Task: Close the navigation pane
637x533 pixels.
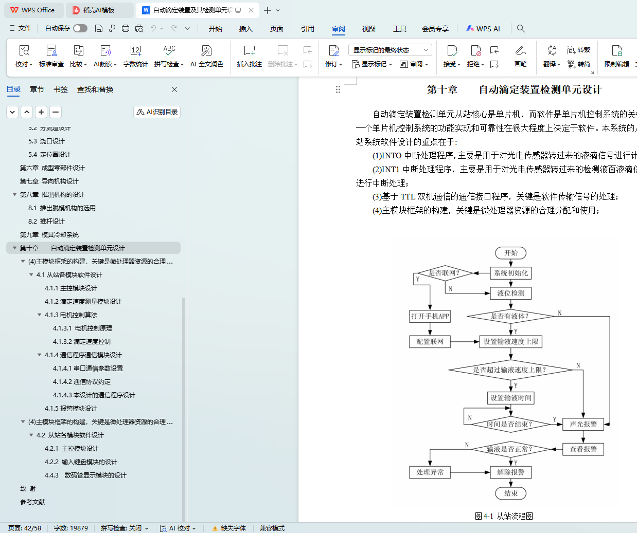Action: click(x=174, y=89)
